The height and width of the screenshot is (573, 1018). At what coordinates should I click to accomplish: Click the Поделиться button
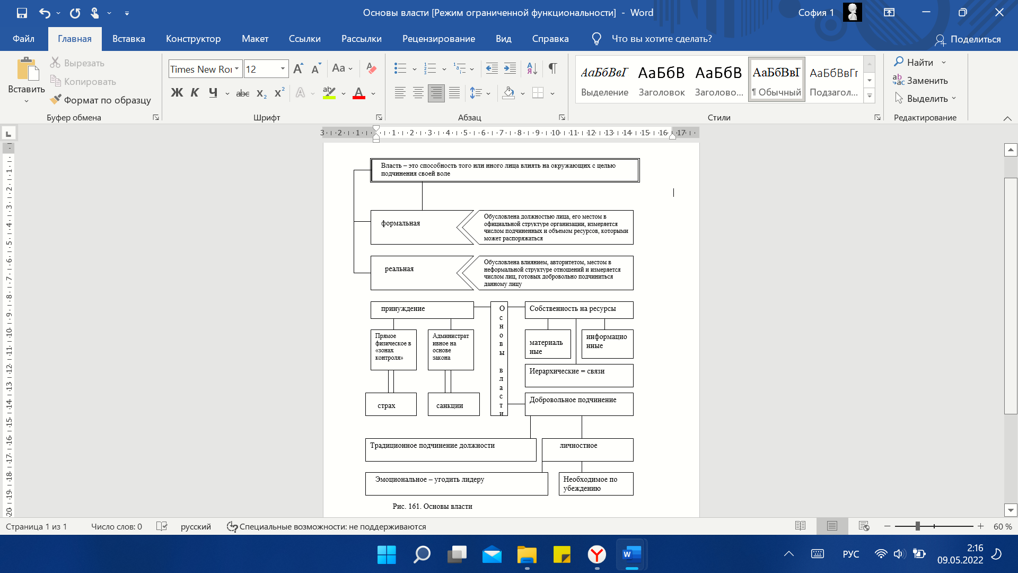click(x=968, y=39)
